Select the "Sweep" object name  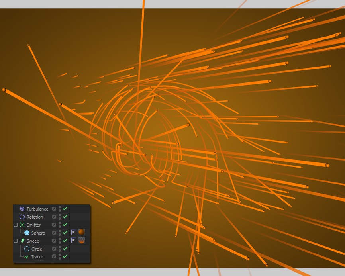[x=33, y=241]
